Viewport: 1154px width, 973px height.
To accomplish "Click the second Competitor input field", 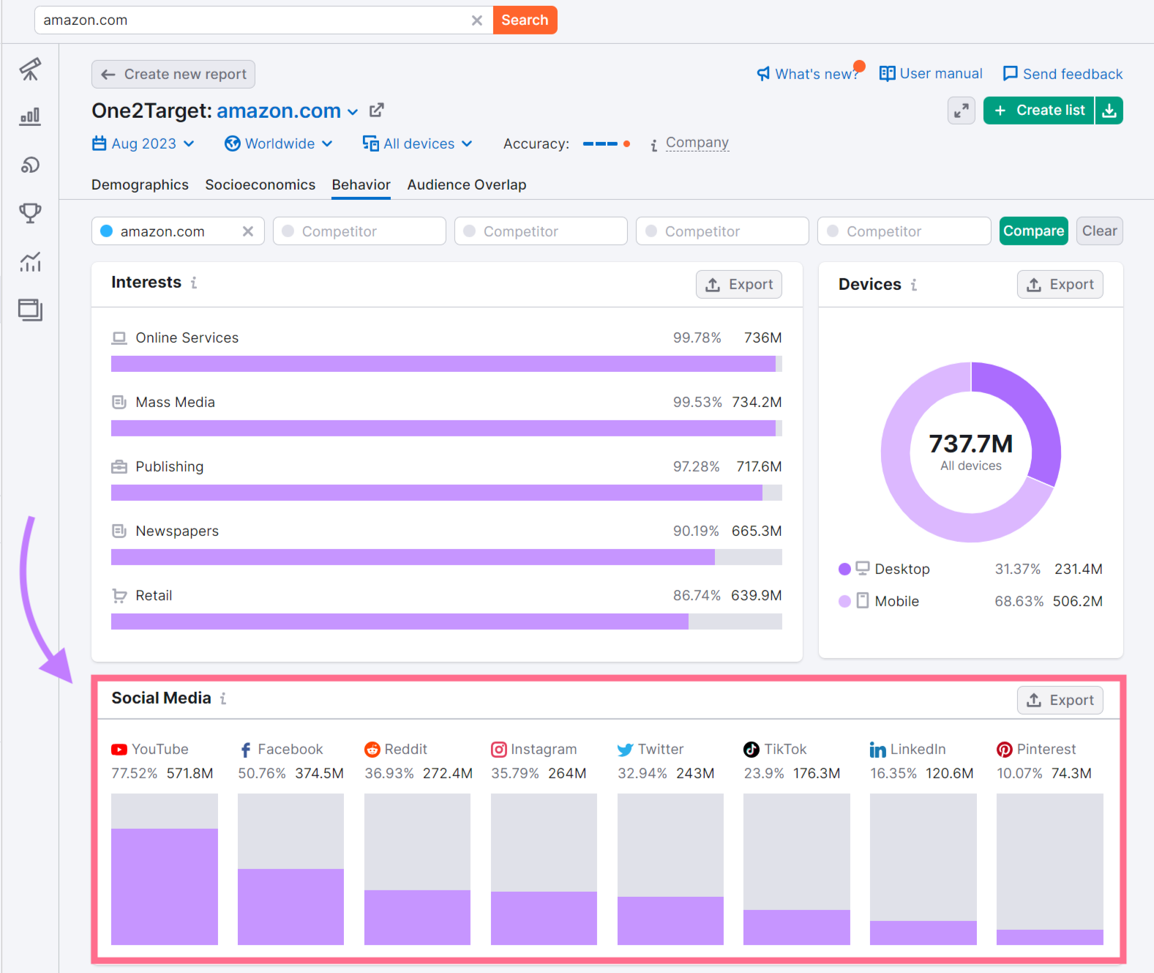I will point(541,231).
